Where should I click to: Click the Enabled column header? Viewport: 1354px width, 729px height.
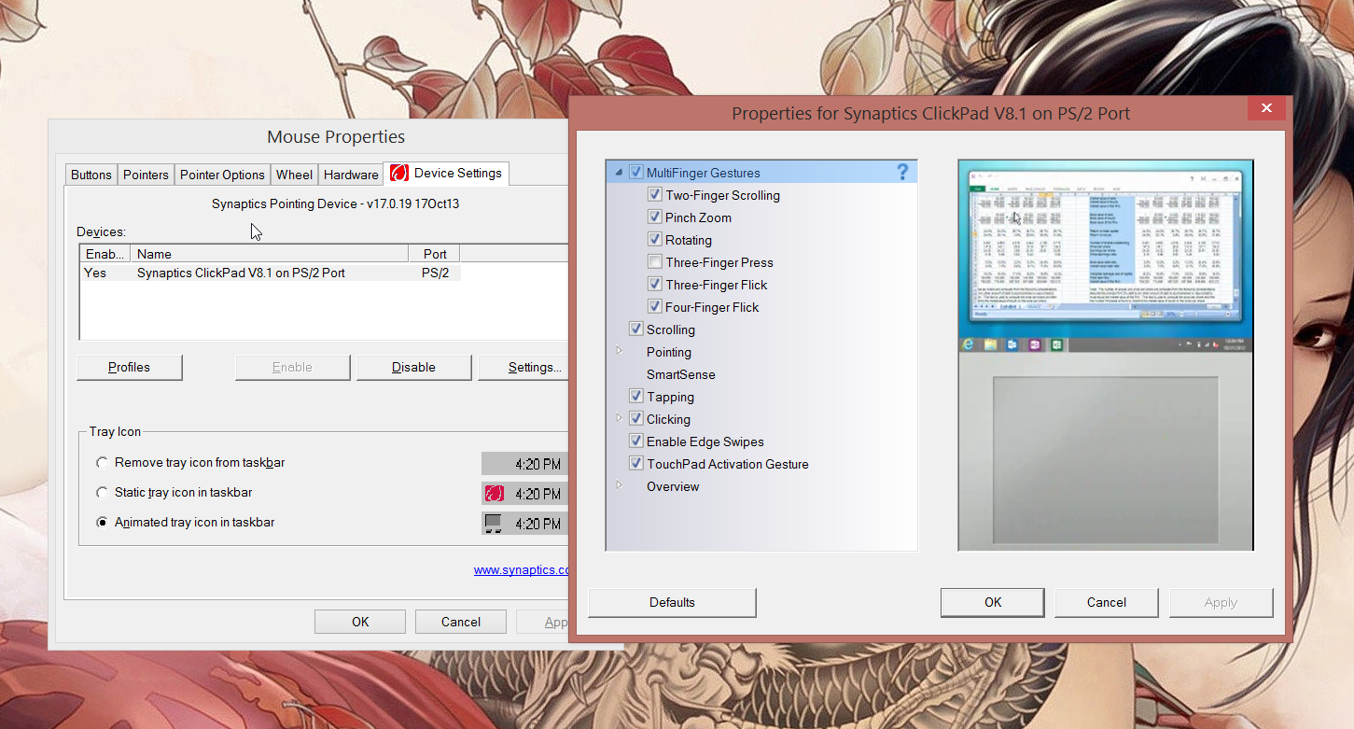pyautogui.click(x=105, y=254)
